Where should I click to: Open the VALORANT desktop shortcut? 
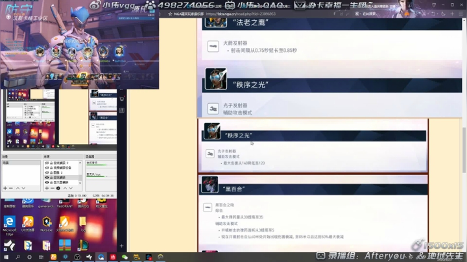pos(65,204)
